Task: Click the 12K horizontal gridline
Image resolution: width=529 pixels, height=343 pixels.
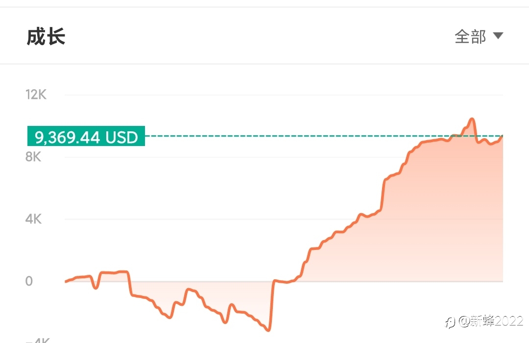Action: pos(284,95)
